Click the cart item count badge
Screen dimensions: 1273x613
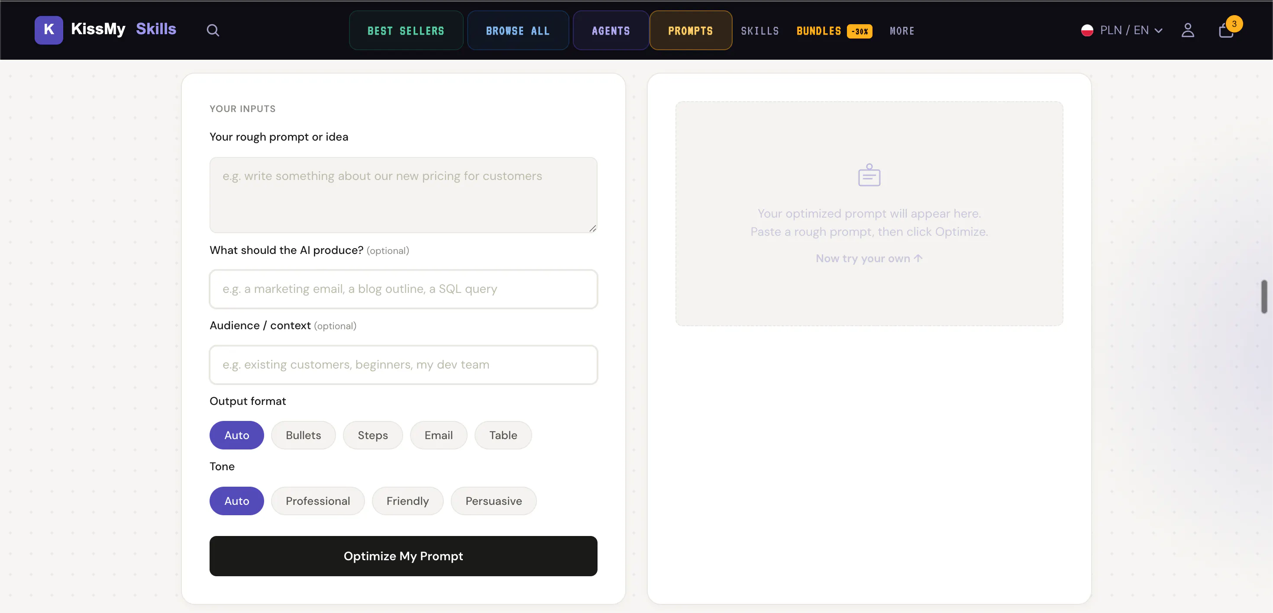1234,24
